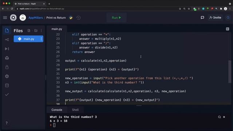Open the chat speech bubble icon
The image size is (233, 131).
pyautogui.click(x=202, y=17)
